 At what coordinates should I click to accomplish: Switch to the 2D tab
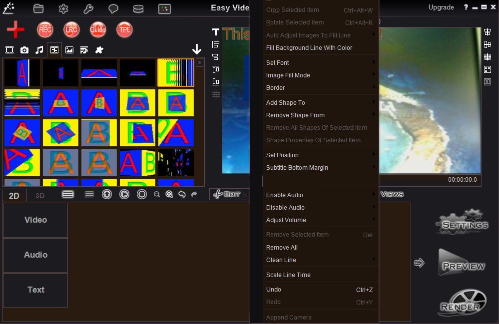click(14, 196)
